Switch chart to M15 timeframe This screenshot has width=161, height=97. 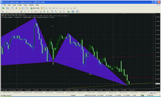point(53,8)
